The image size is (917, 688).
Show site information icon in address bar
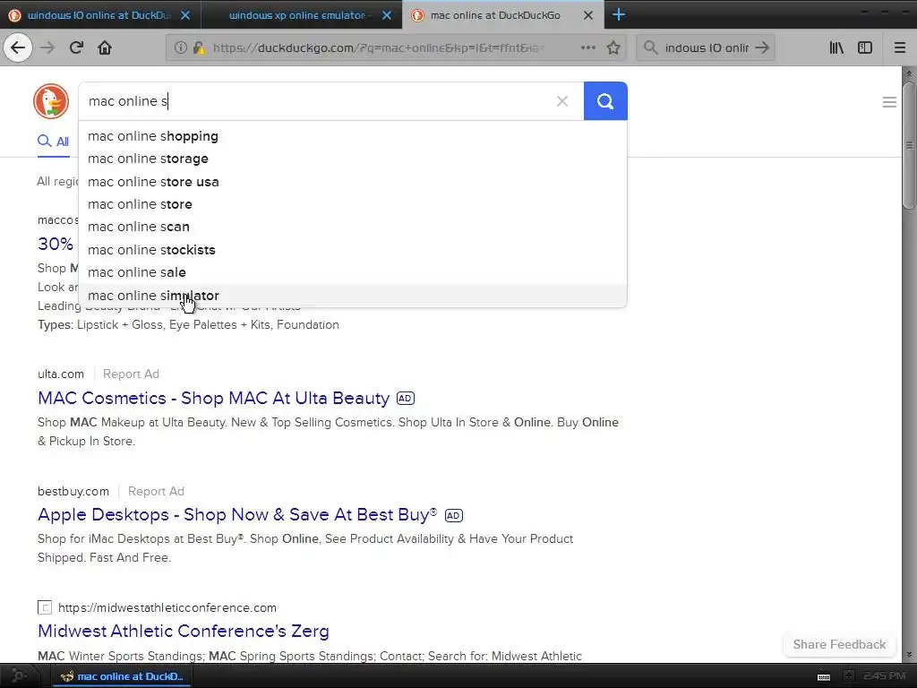point(181,47)
